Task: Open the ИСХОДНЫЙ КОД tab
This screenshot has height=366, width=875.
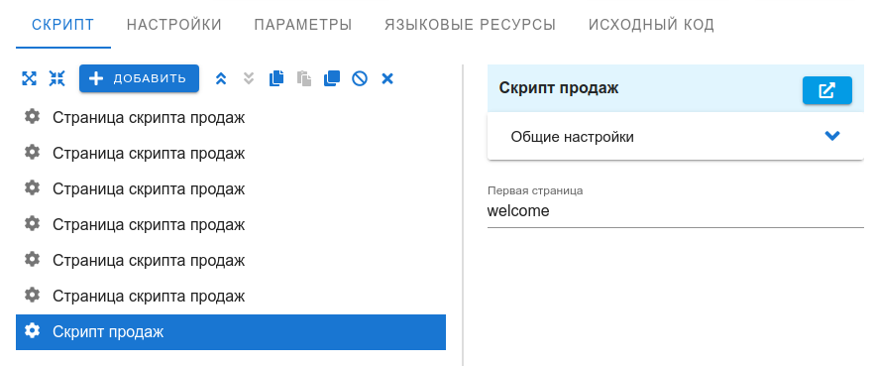Action: [651, 25]
